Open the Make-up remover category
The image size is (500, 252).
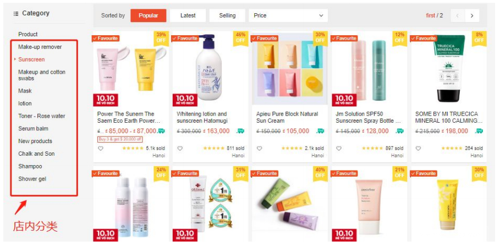[40, 47]
